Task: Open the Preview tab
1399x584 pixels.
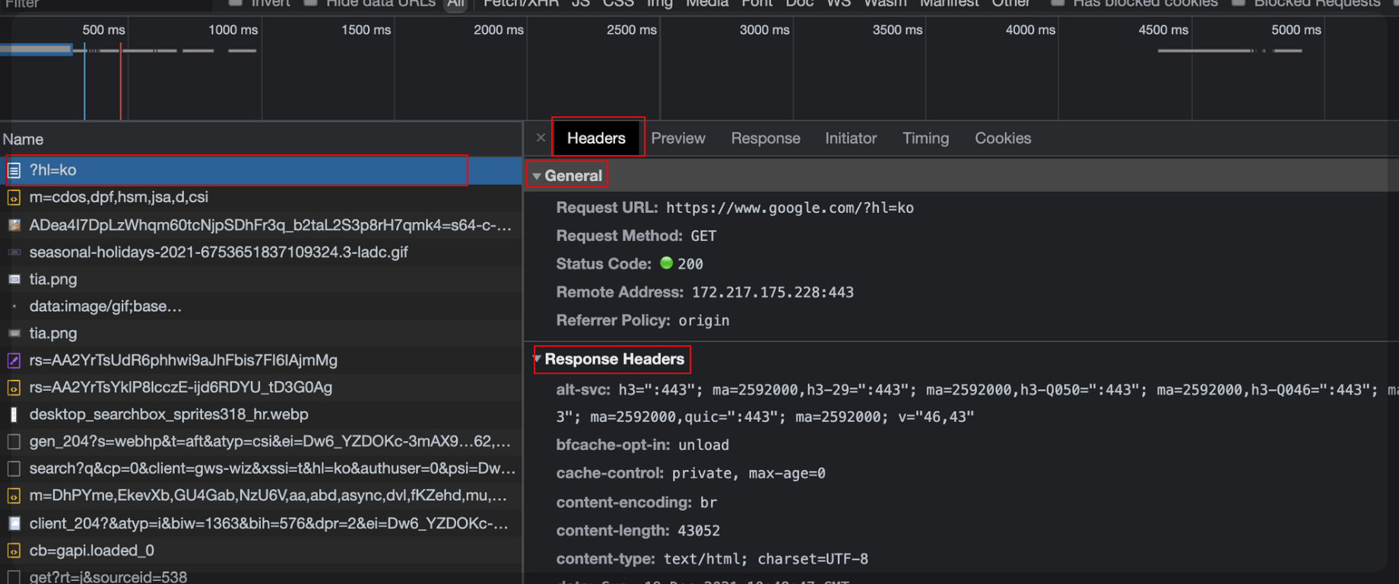Action: coord(678,138)
